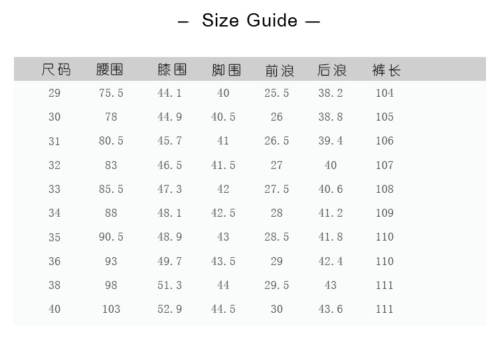The height and width of the screenshot is (340, 498).
Task: Click the 后浪 value 39.4
Action: (331, 141)
